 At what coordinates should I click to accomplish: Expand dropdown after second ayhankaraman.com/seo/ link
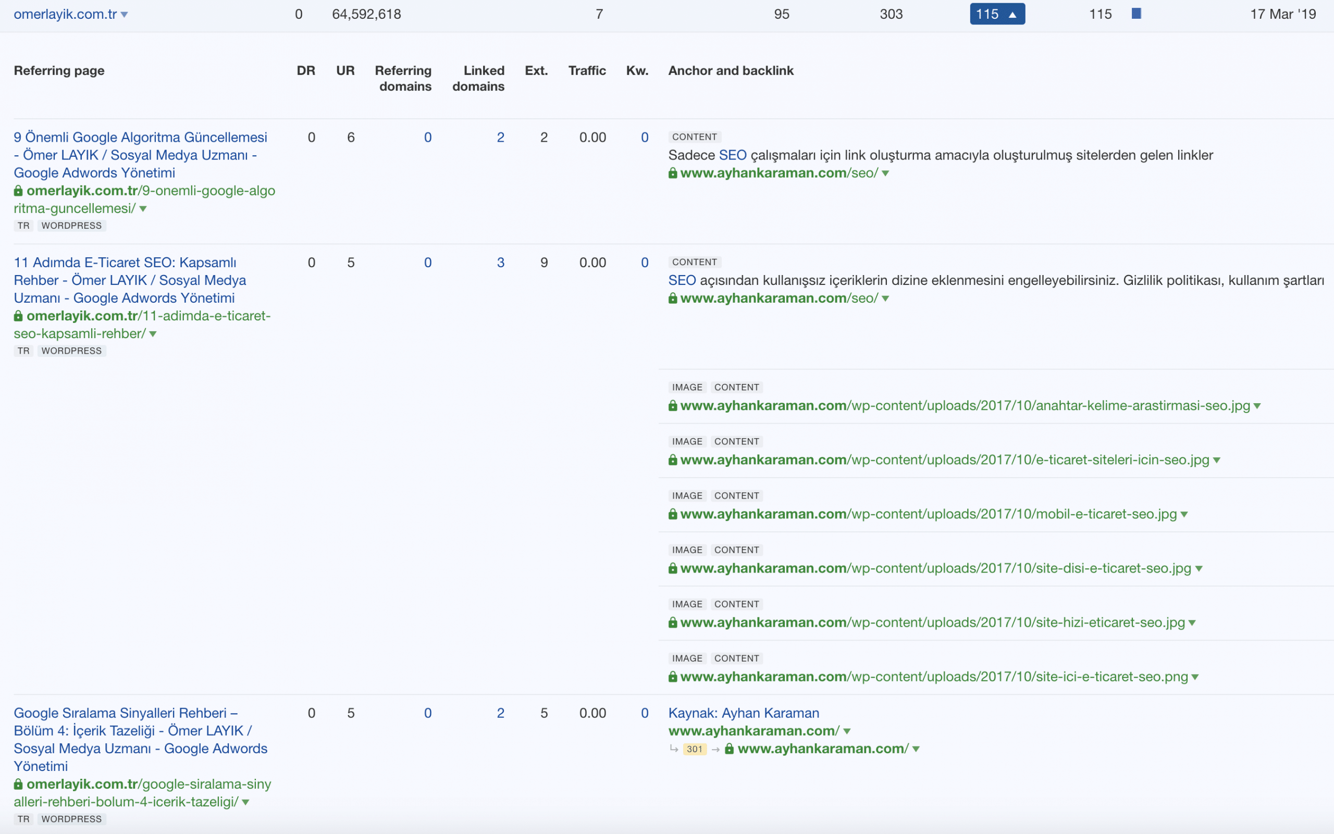885,299
